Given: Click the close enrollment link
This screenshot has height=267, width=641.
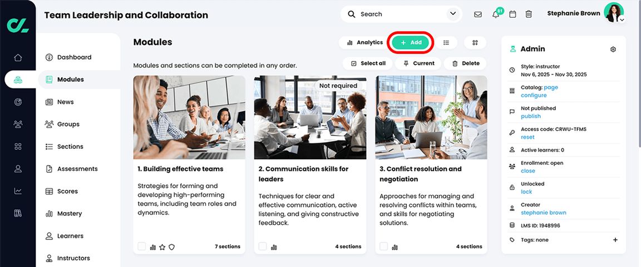Looking at the screenshot, I should pyautogui.click(x=527, y=171).
